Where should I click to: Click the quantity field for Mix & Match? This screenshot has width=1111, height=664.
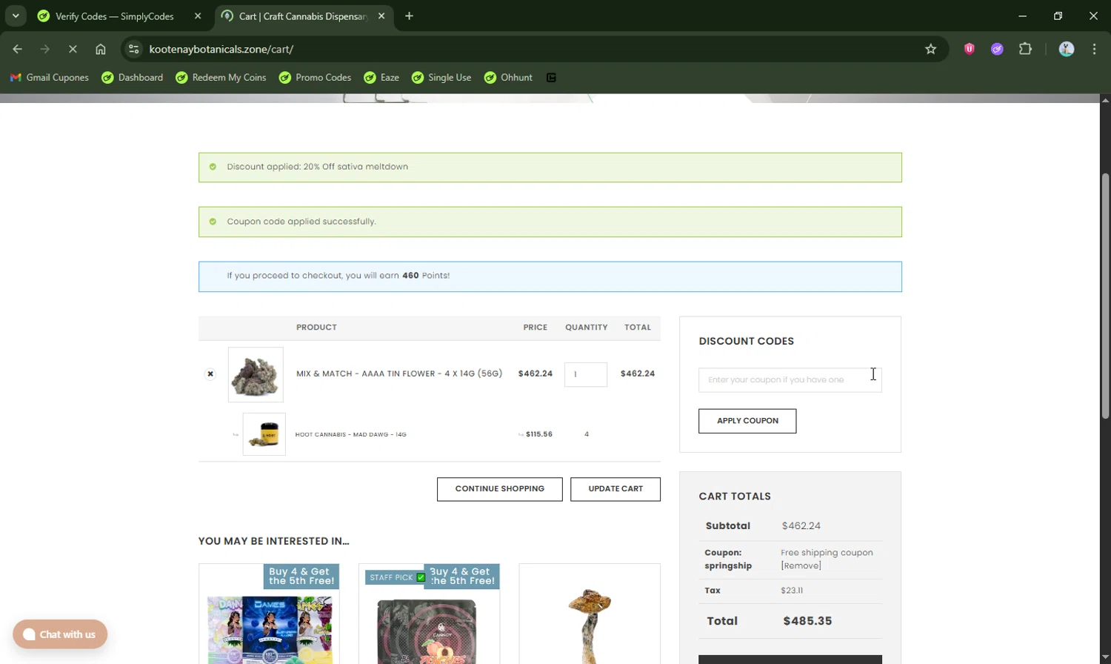[586, 374]
